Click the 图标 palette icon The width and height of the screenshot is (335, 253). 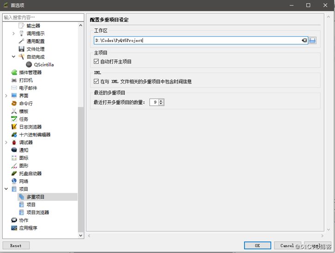pos(14,158)
